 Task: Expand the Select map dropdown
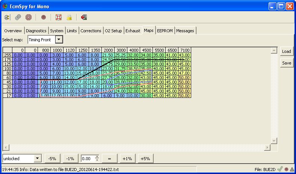click(59, 39)
